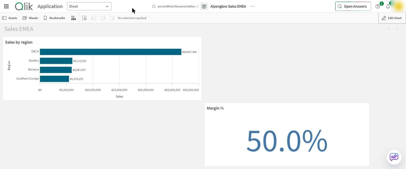Open the Sheet navigation dropdown
Viewport: 406px width, 169px height.
tap(89, 6)
